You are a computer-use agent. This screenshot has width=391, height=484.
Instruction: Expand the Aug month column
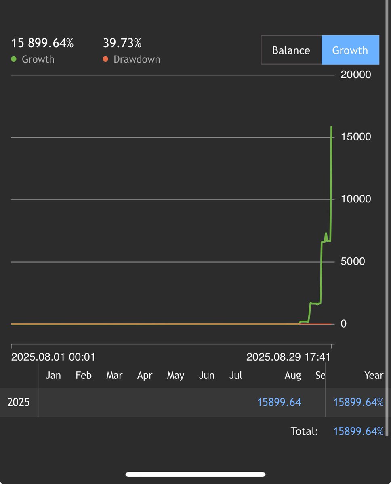292,376
